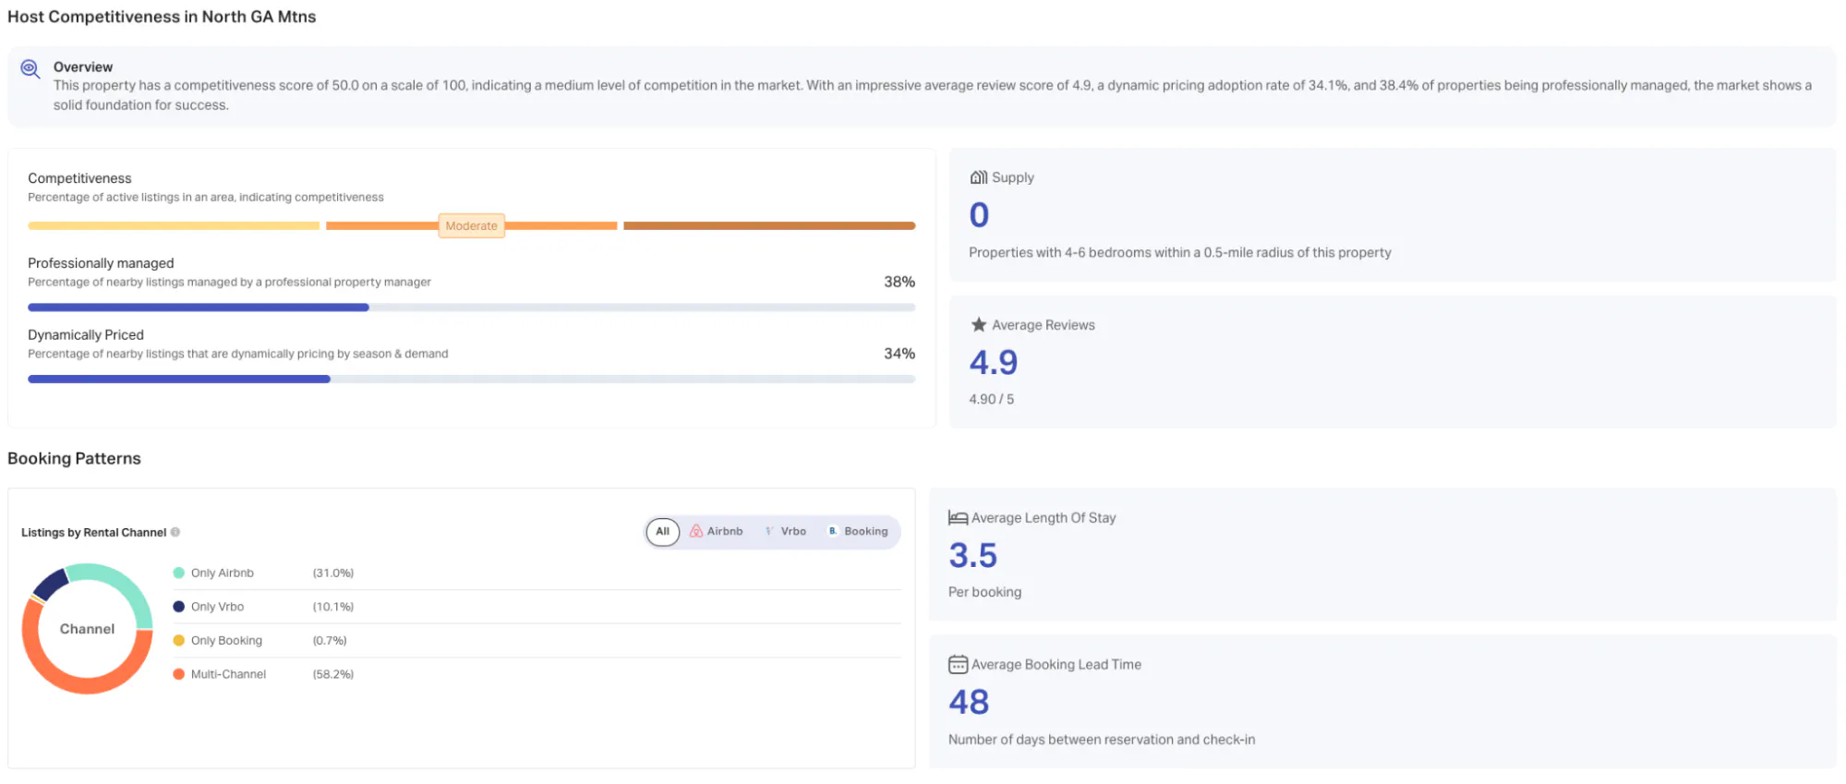The height and width of the screenshot is (784, 1846).
Task: Click the (58.2%) Multi-Channel value
Action: click(333, 674)
